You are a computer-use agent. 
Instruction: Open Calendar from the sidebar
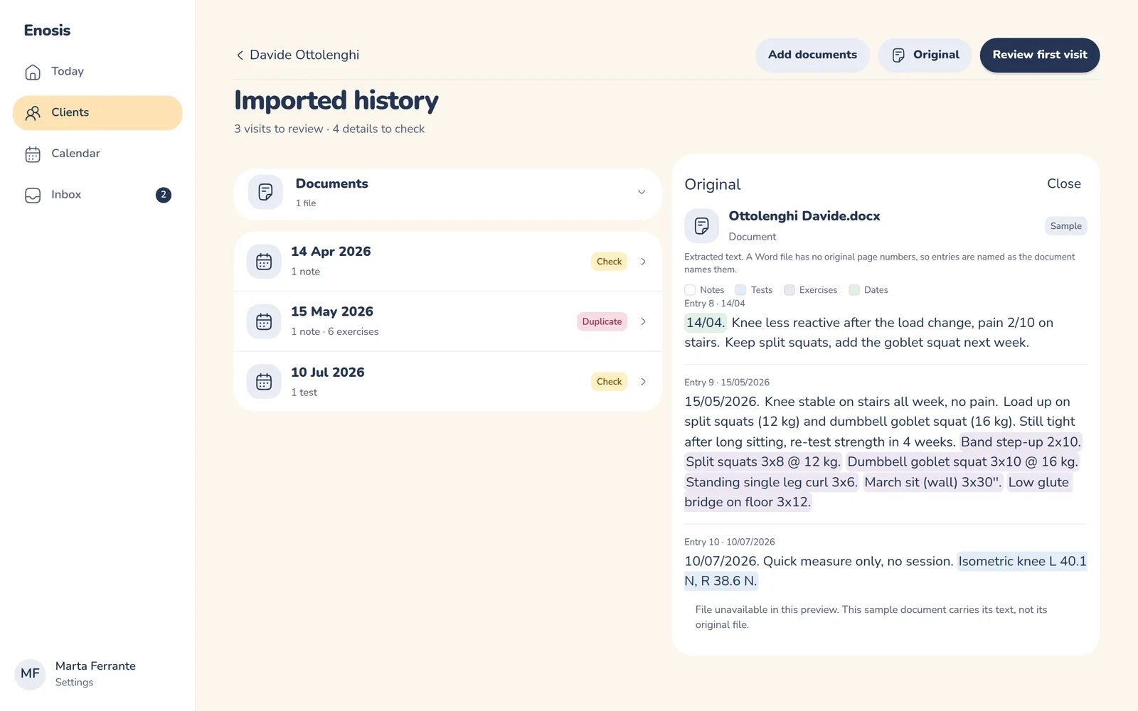[97, 154]
